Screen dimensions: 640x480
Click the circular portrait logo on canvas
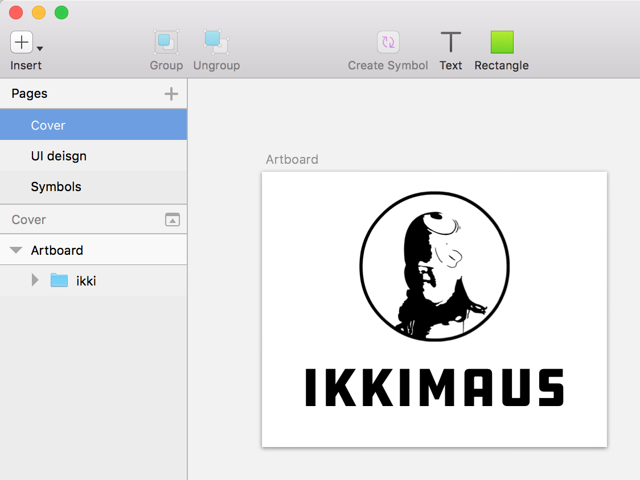pos(434,266)
